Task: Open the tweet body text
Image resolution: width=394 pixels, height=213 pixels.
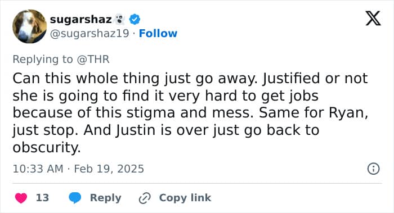Action: pyautogui.click(x=190, y=112)
